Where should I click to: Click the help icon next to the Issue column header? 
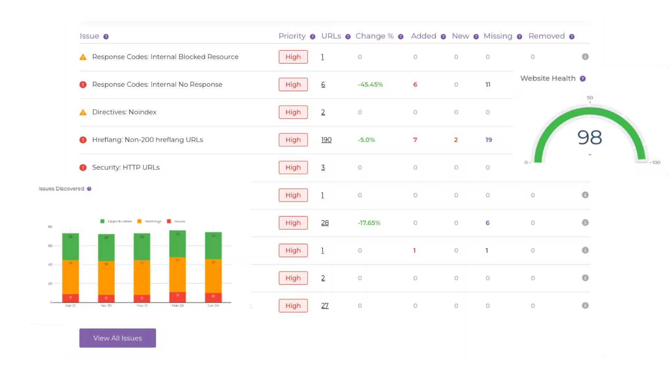[106, 36]
